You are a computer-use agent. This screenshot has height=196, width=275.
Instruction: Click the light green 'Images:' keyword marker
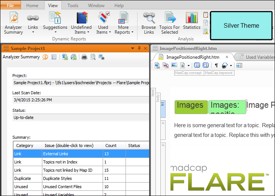227,107
